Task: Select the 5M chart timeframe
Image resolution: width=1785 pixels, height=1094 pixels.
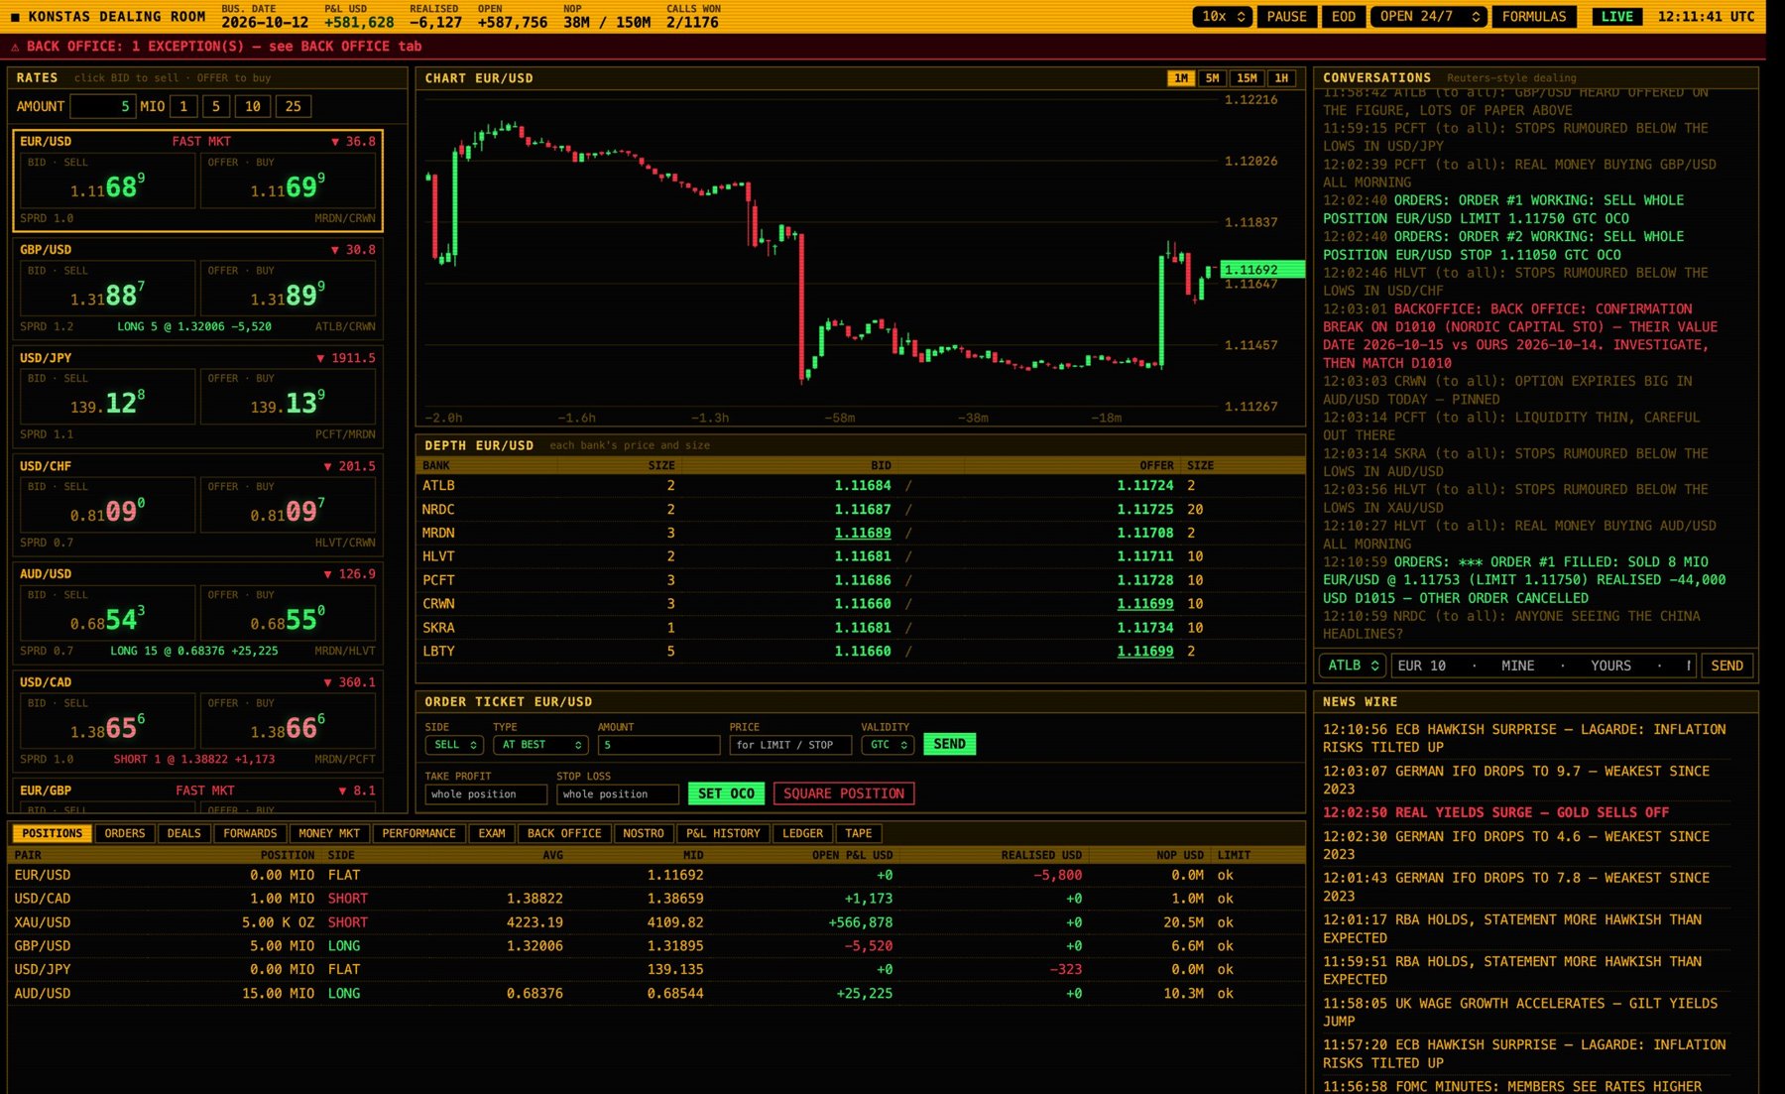Action: [x=1212, y=78]
